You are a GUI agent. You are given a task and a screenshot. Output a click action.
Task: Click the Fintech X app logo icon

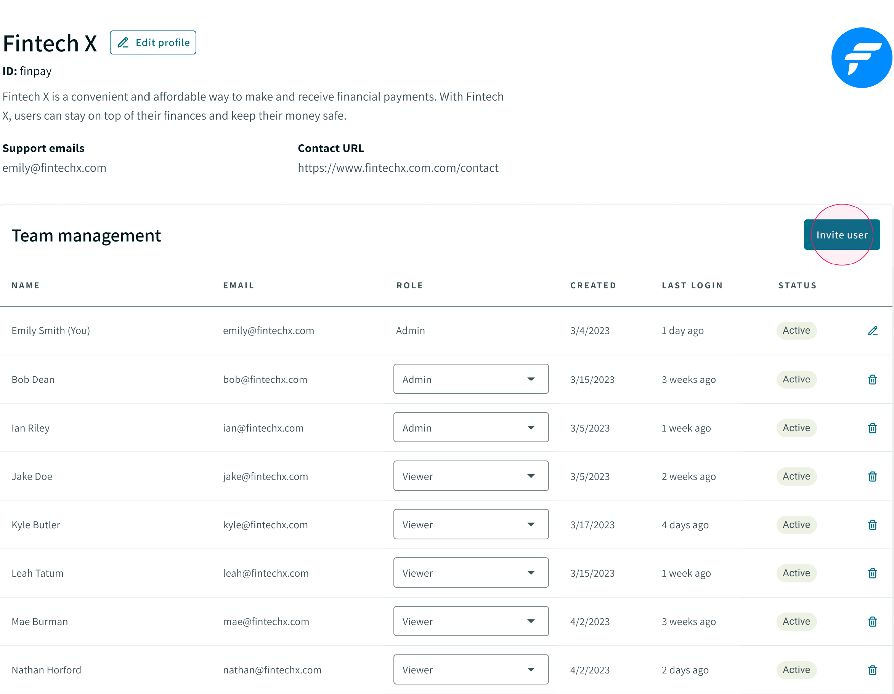click(860, 57)
